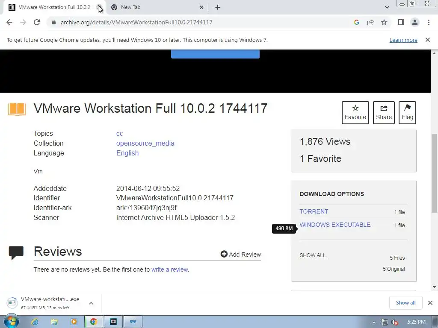Click the page vertical scrollbar thumb

click(x=434, y=173)
